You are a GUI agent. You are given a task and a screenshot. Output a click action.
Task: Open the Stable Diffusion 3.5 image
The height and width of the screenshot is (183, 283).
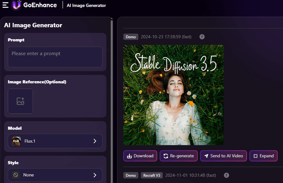tap(174, 95)
